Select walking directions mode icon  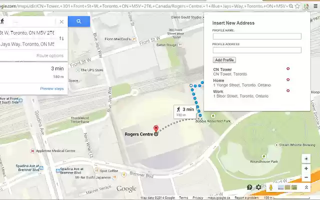[2, 21]
